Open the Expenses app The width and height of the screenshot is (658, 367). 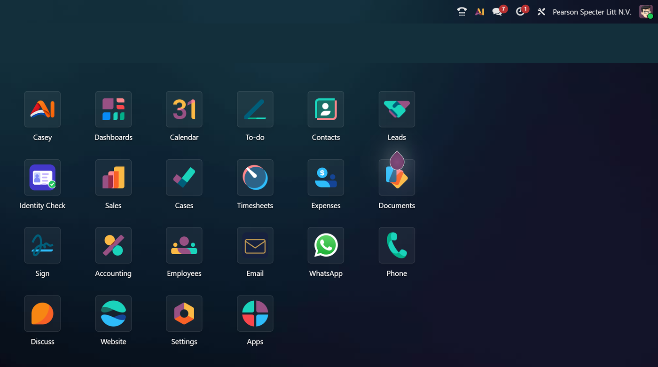pyautogui.click(x=326, y=177)
